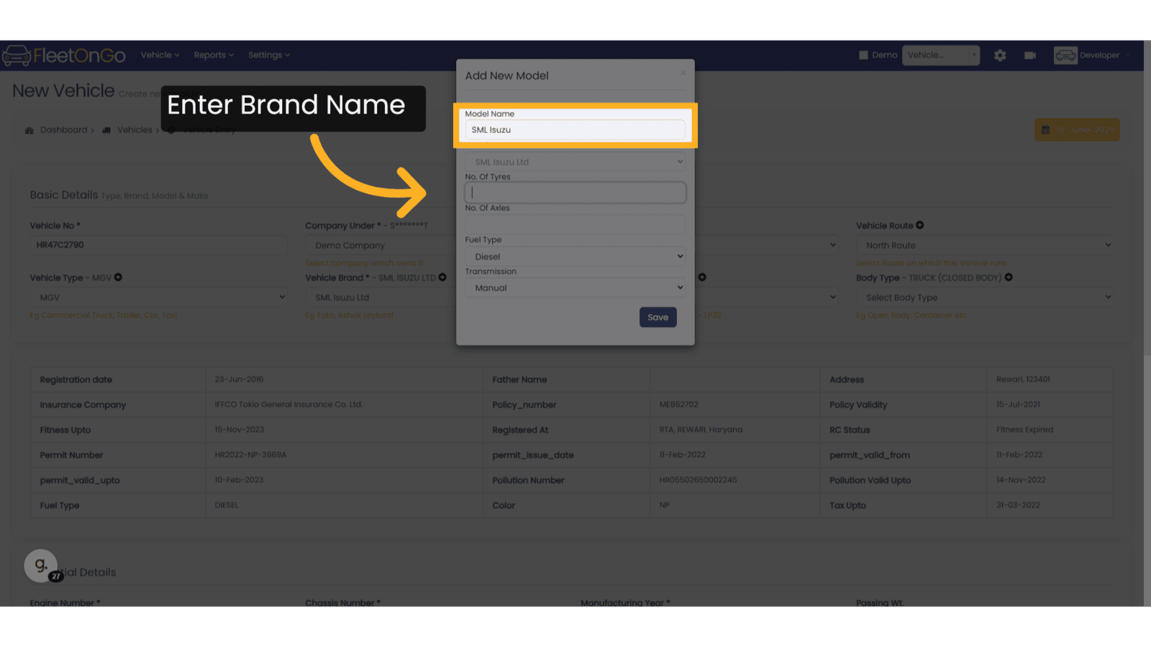Click the plus icon next to Vehicle Brand
1151x647 pixels.
(x=442, y=277)
